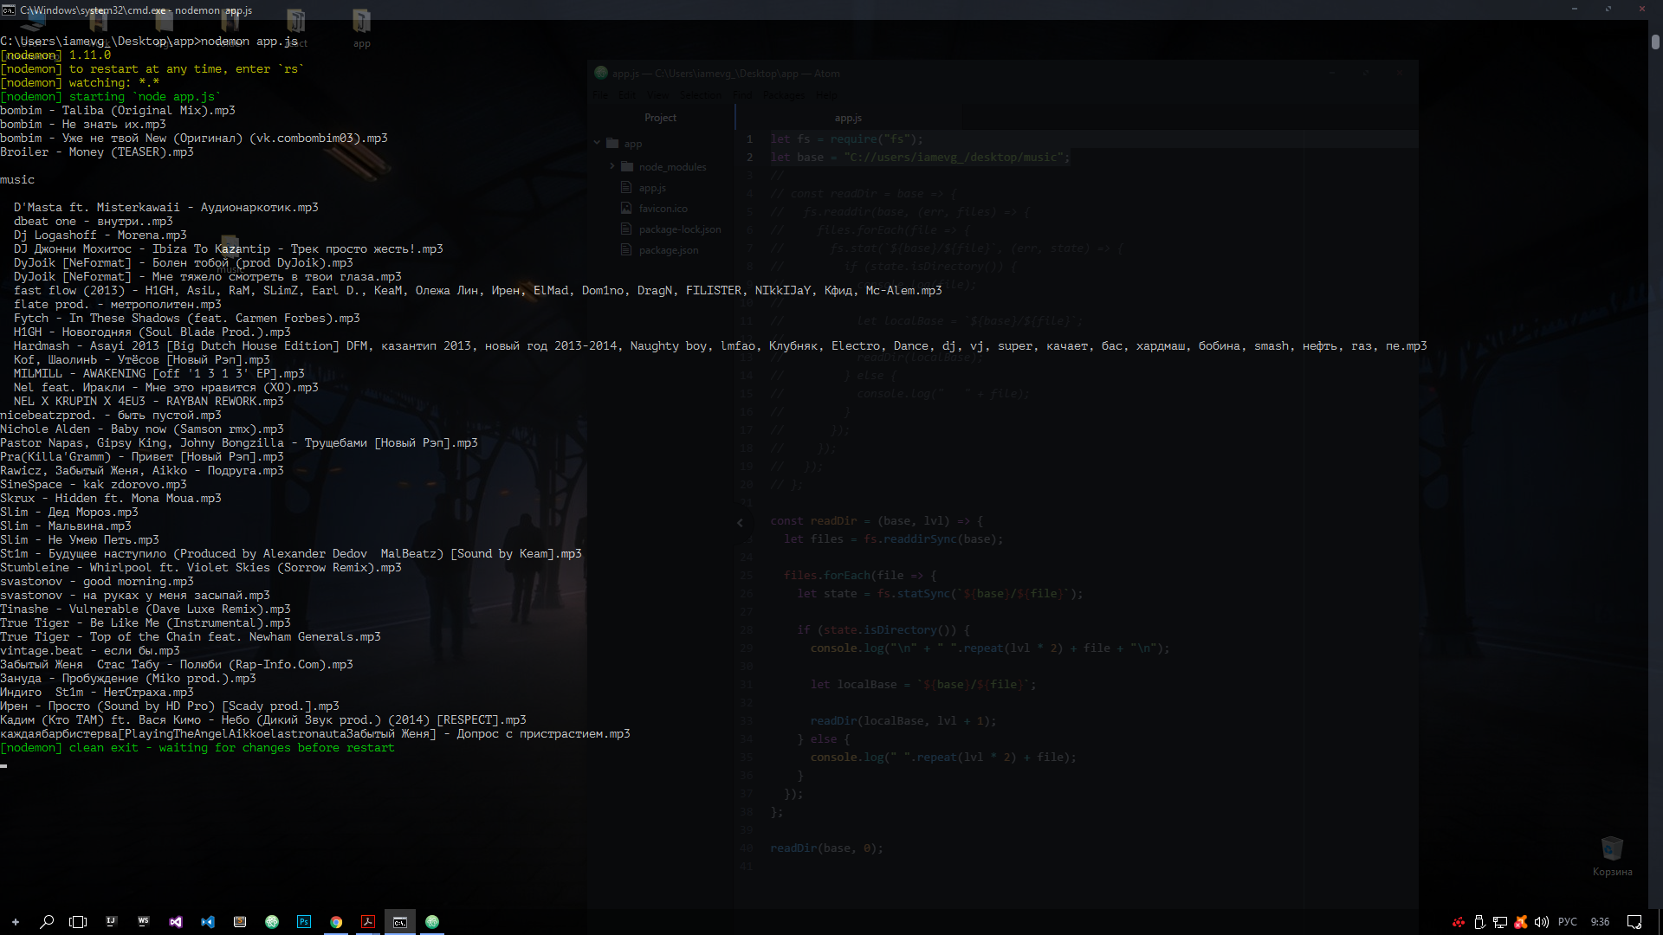
Task: Click 'True Tiger - Be Like Me' line
Action: 146,623
